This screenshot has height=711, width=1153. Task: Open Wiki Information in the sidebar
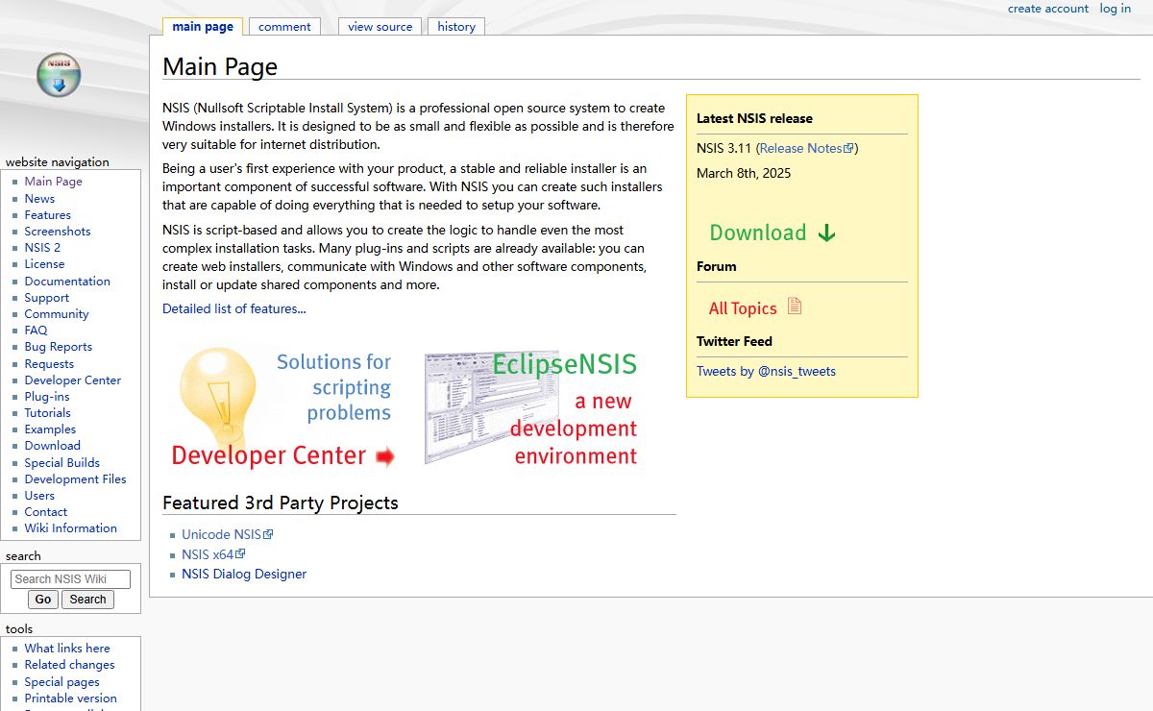[70, 528]
